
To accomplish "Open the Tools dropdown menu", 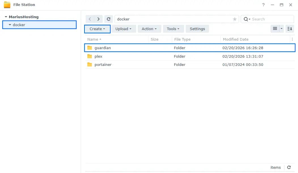I will (x=173, y=29).
